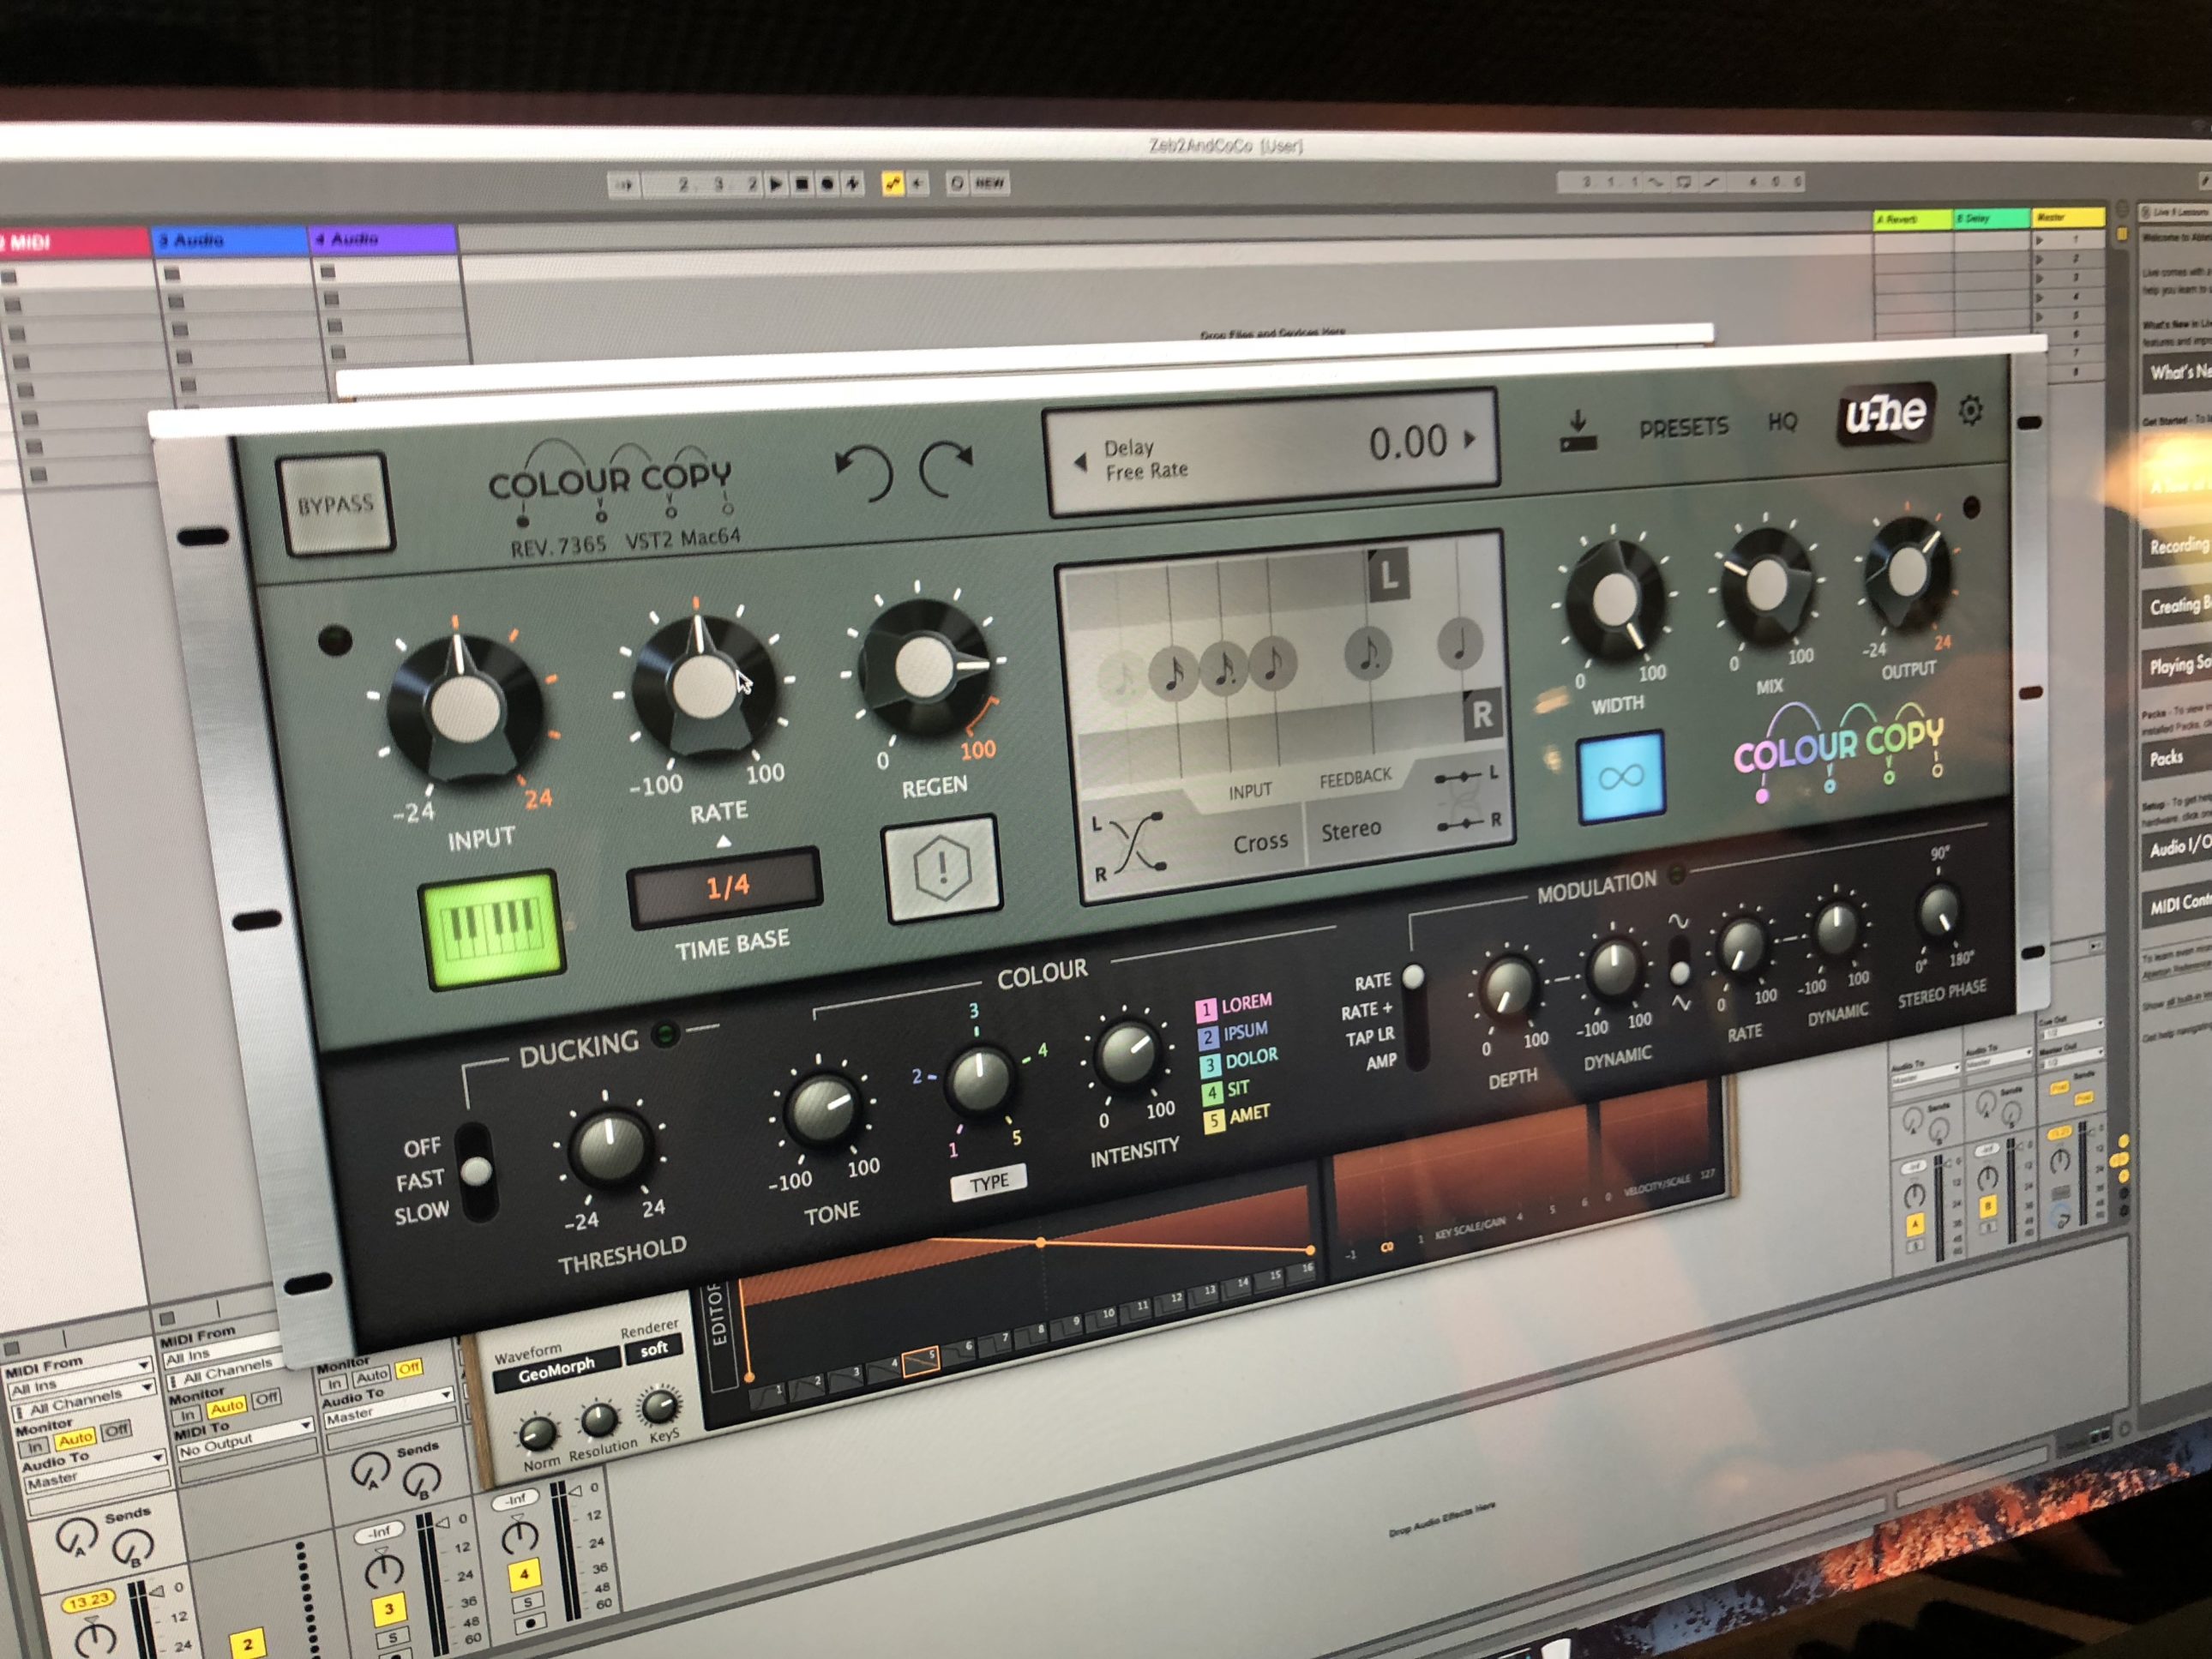Click the ducking OFF/FAST/SLOW switch
Image resolution: width=2212 pixels, height=1659 pixels.
point(476,1171)
